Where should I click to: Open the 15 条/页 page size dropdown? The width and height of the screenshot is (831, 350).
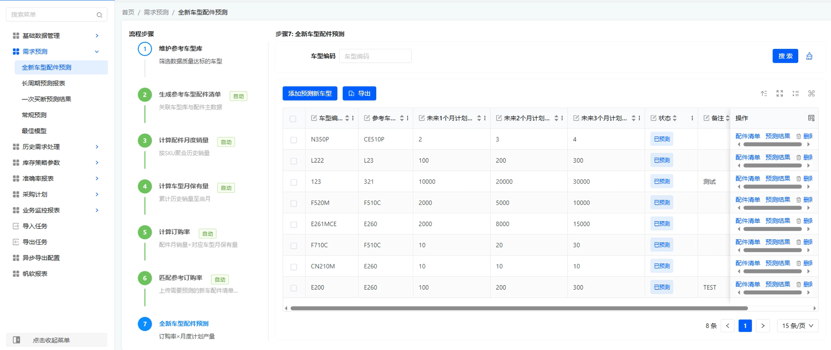point(797,326)
